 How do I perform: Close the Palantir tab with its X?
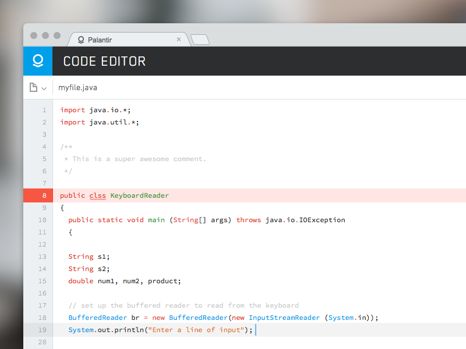click(179, 40)
